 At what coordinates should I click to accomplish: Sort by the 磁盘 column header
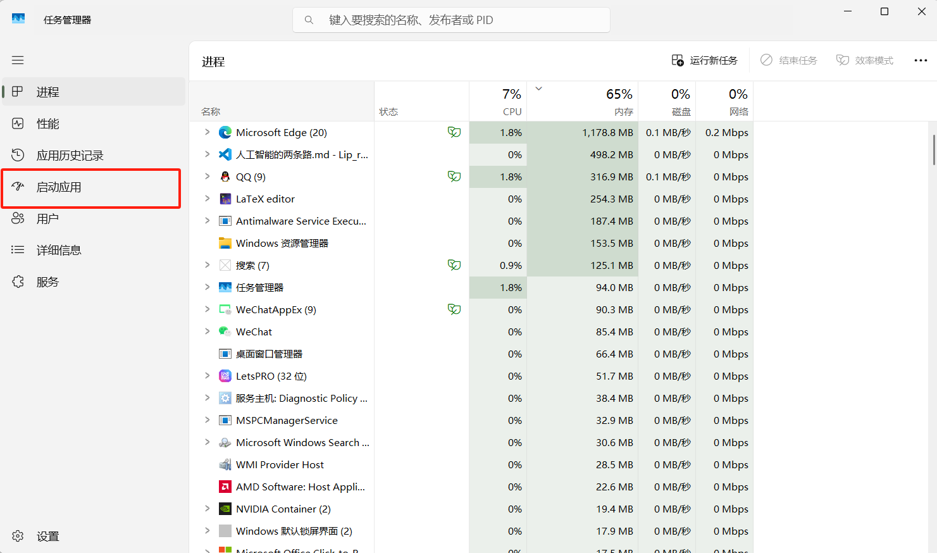point(667,101)
